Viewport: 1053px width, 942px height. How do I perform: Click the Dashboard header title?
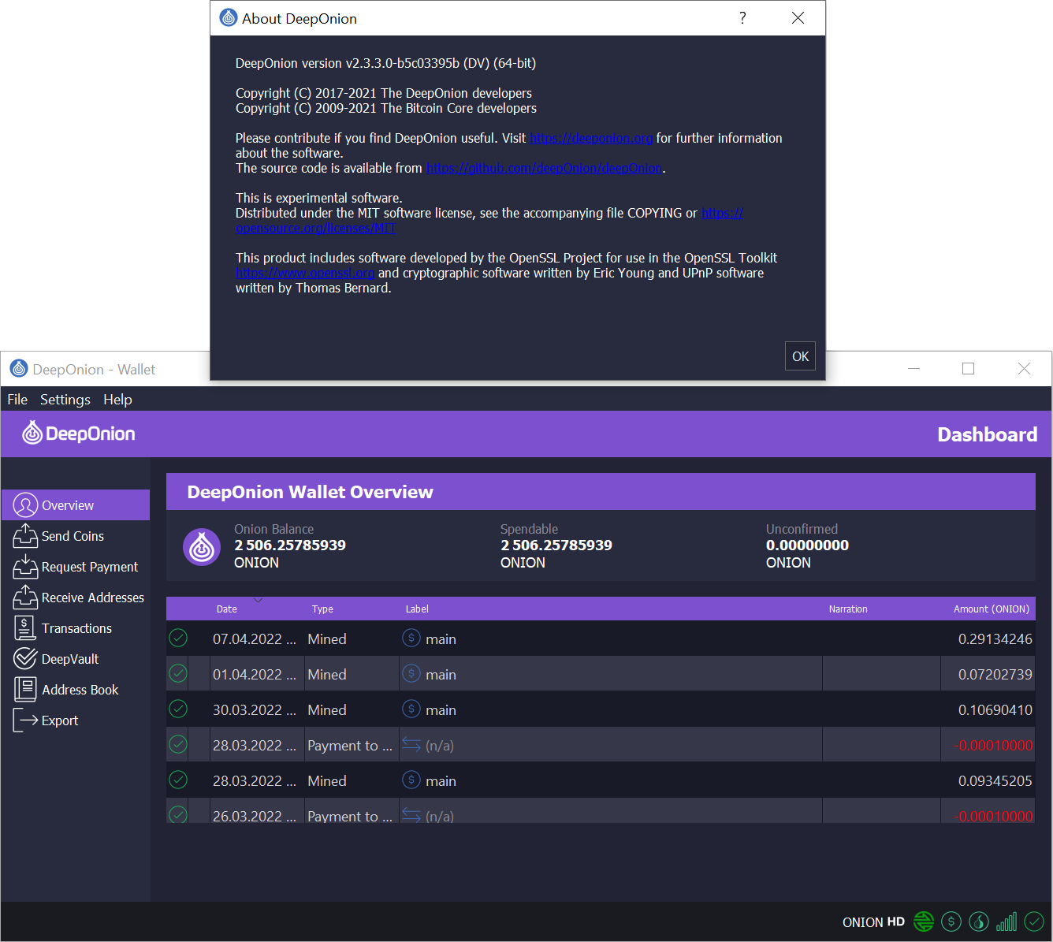[987, 434]
